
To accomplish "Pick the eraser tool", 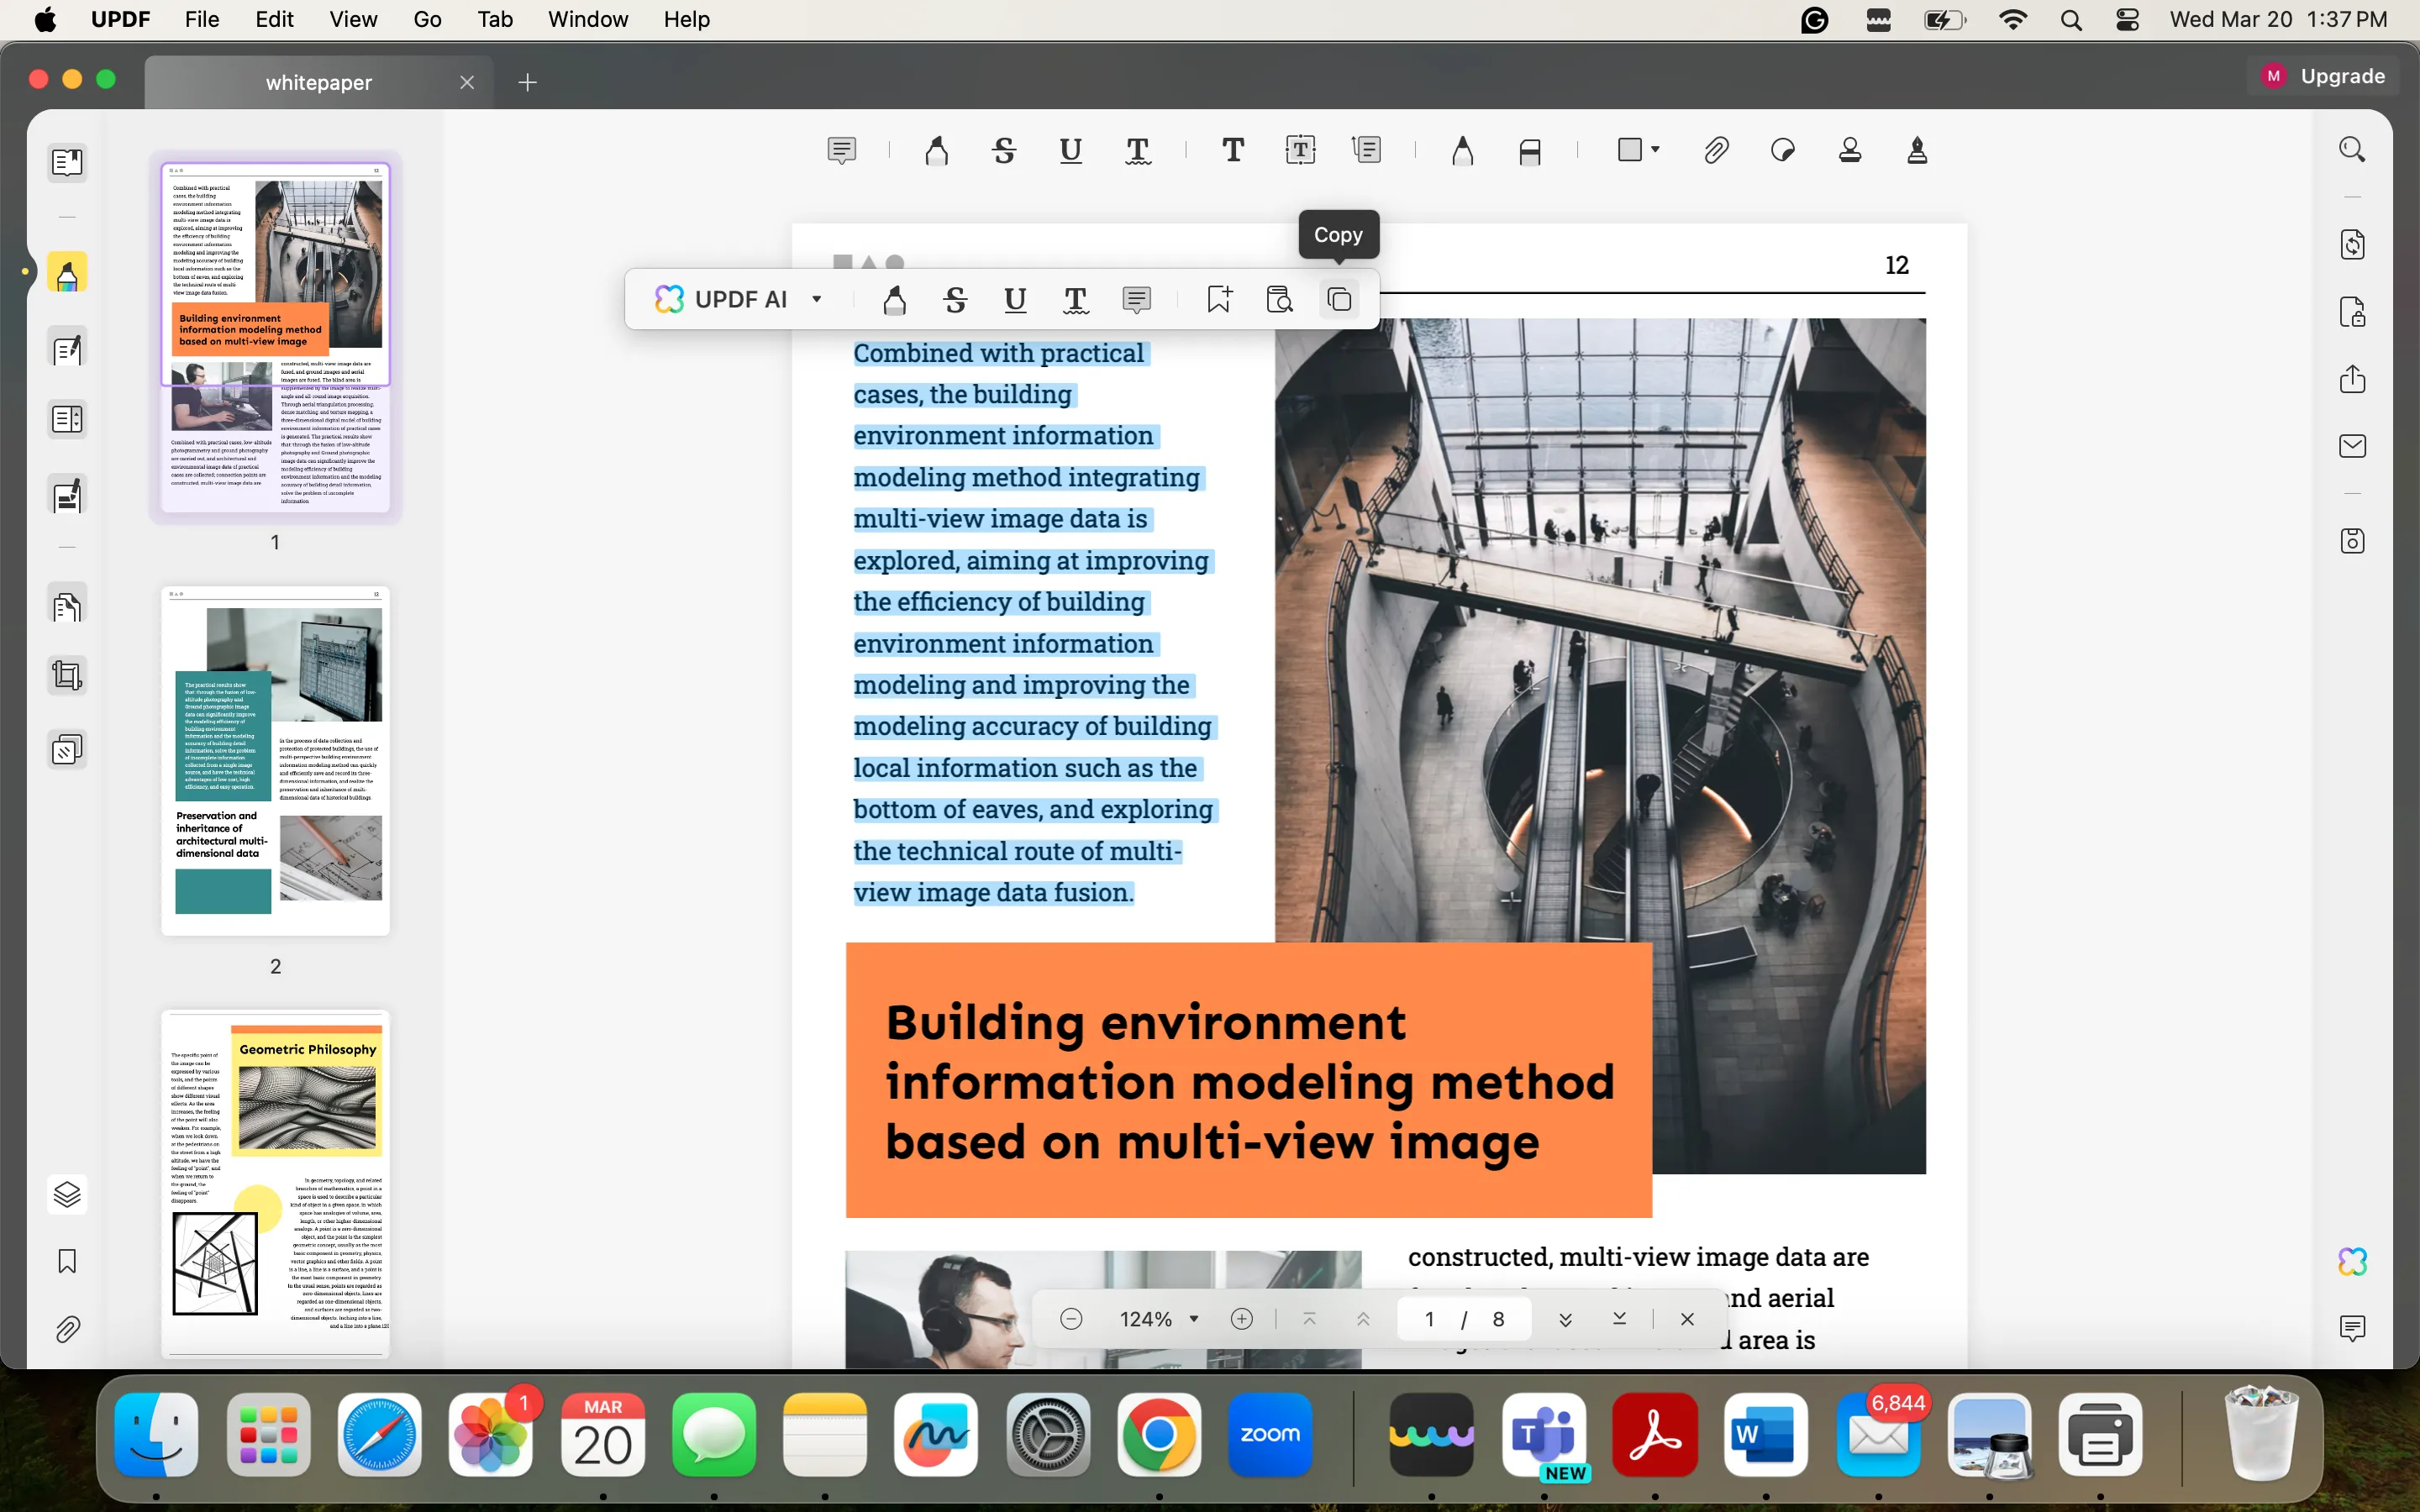I will tap(1529, 151).
